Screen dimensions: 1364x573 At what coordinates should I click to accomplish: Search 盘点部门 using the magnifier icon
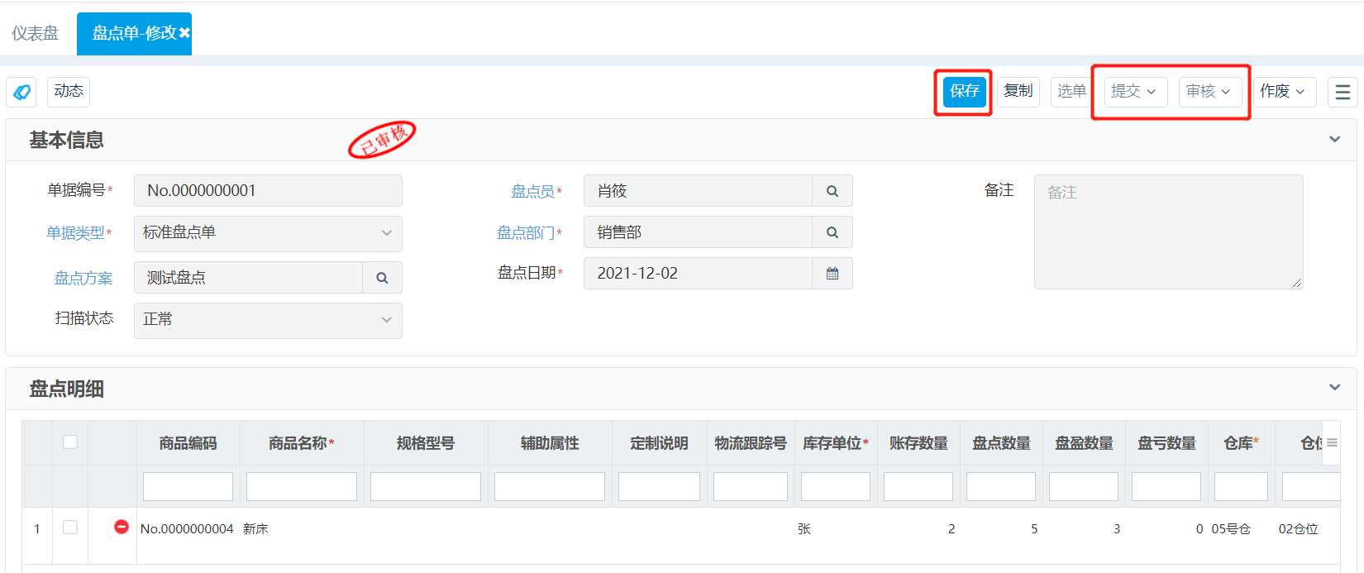(x=832, y=232)
